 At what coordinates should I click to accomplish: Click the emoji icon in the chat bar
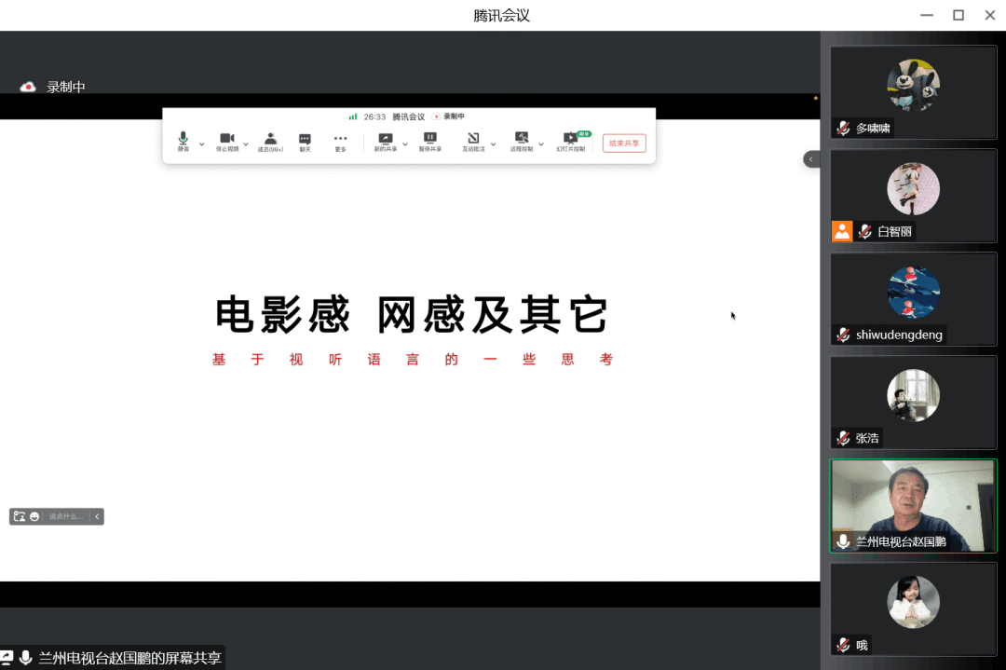click(34, 516)
